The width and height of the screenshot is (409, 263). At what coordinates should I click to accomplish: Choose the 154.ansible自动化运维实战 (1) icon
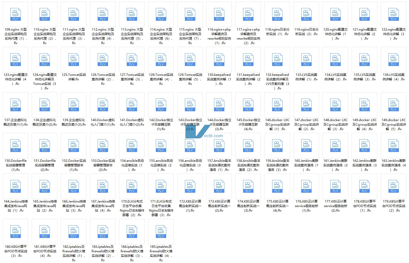tap(132, 146)
